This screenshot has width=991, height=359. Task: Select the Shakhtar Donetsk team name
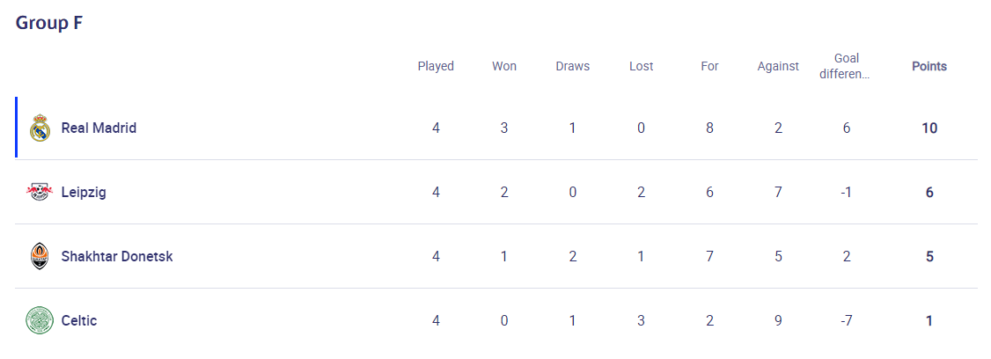tap(117, 256)
